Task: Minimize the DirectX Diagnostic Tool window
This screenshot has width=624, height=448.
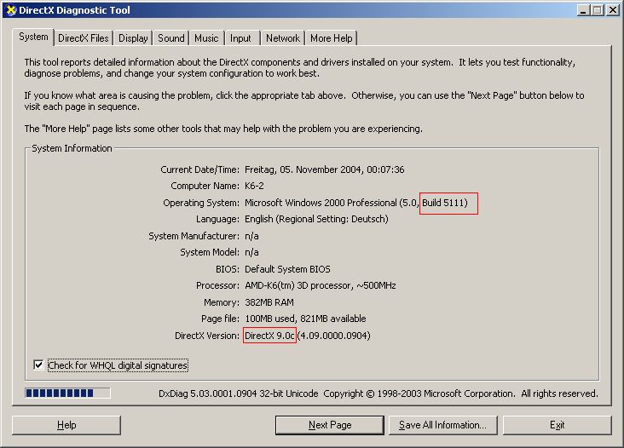Action: (583, 10)
